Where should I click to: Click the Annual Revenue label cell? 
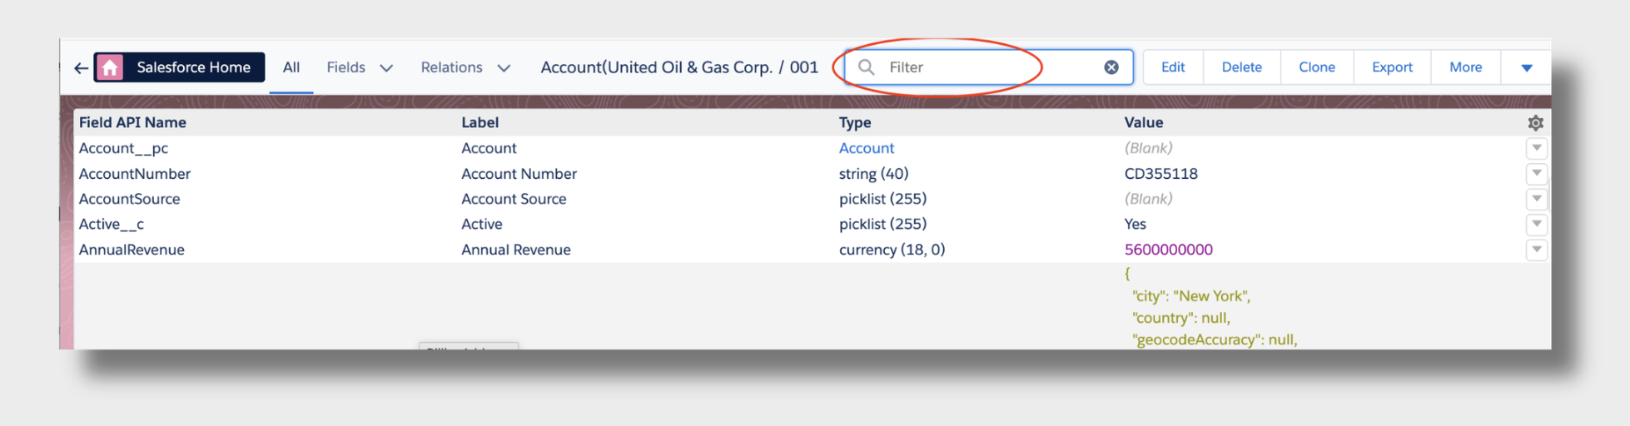pyautogui.click(x=516, y=250)
